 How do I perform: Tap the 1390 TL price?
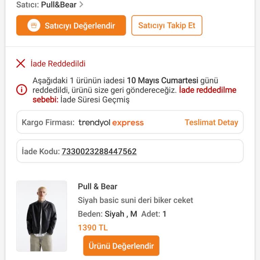93,227
